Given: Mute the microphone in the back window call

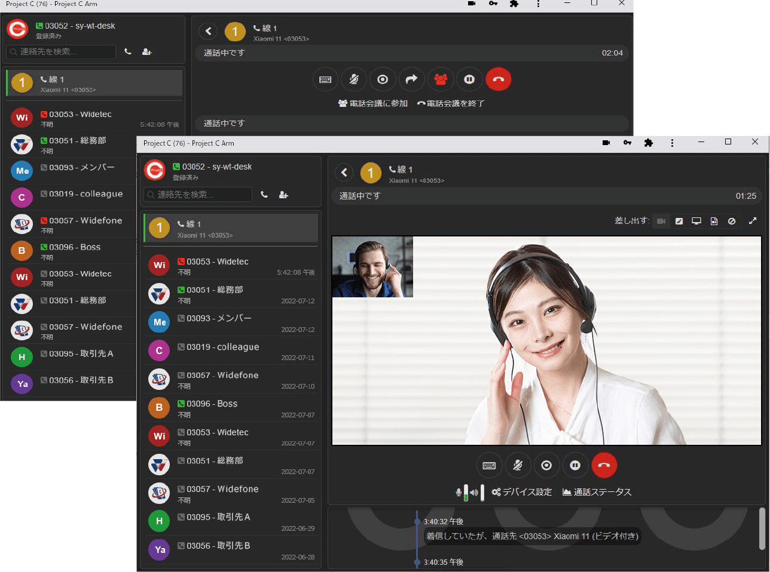Looking at the screenshot, I should click(x=354, y=79).
